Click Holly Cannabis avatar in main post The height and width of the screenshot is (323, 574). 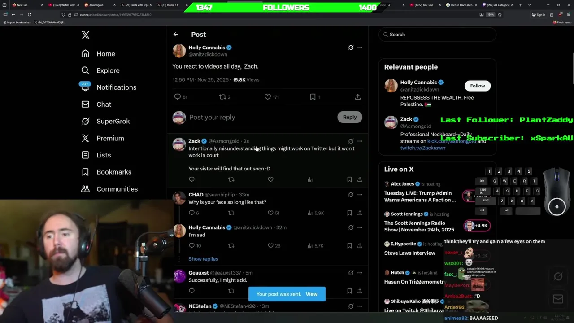[x=179, y=51]
